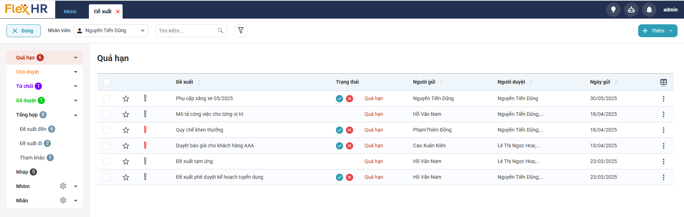Open the table column settings icon

coord(664,82)
